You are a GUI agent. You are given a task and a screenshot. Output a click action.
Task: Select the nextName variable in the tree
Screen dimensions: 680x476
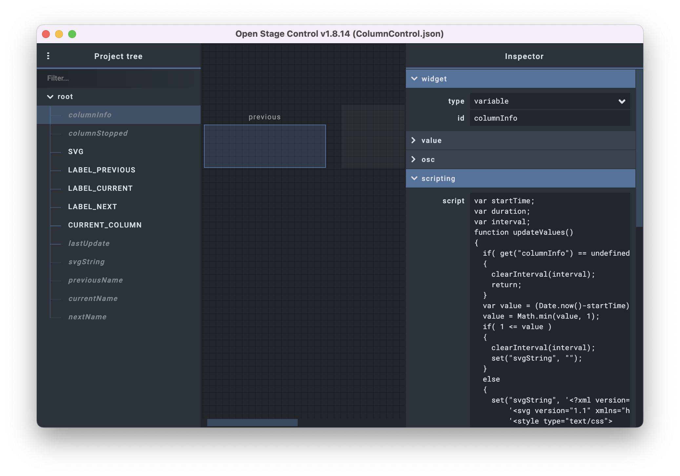pyautogui.click(x=87, y=317)
